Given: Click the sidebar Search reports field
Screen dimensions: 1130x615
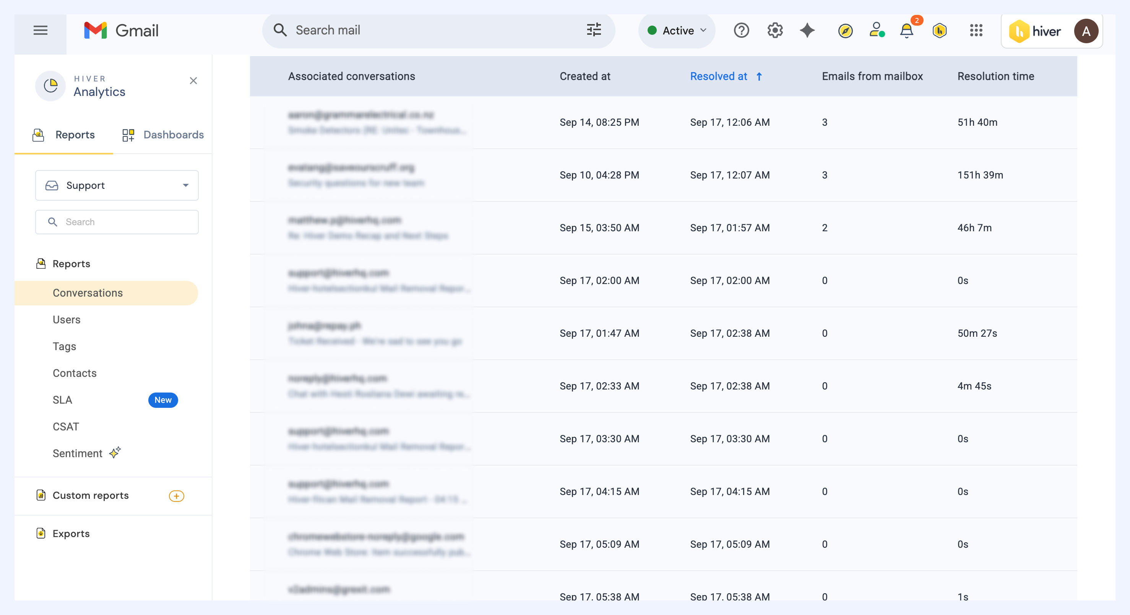Looking at the screenshot, I should click(x=117, y=222).
